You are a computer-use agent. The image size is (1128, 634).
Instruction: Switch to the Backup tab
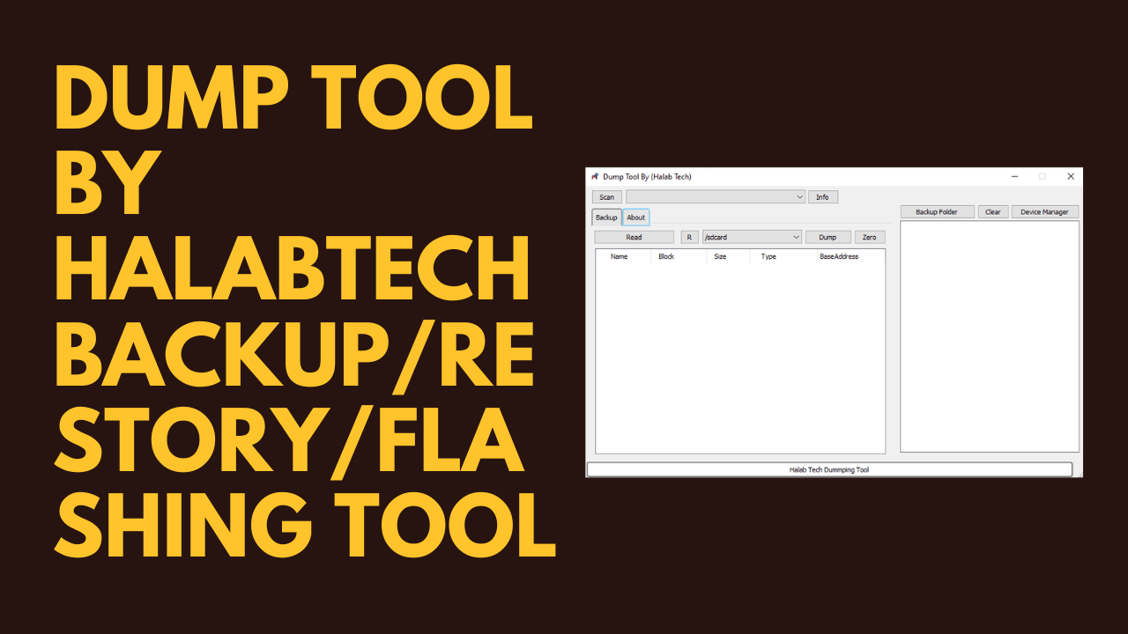(x=606, y=217)
